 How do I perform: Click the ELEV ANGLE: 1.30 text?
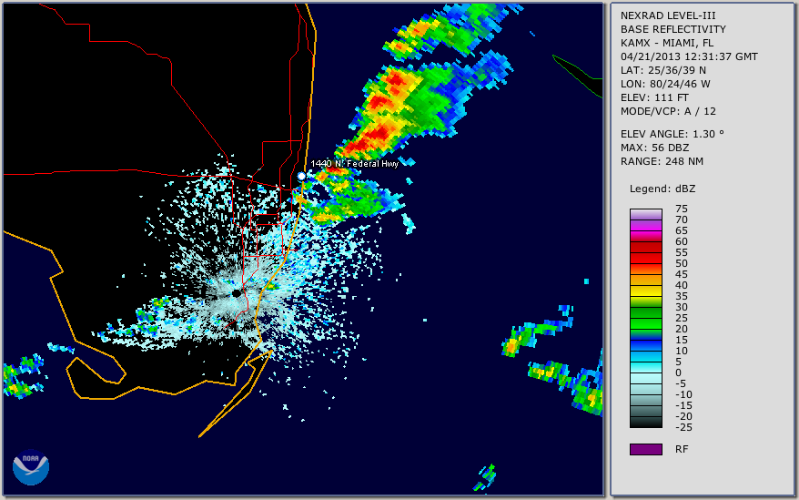[672, 134]
